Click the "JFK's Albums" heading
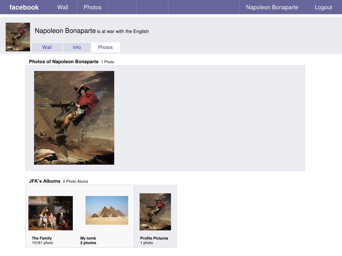The width and height of the screenshot is (342, 256). tap(45, 181)
